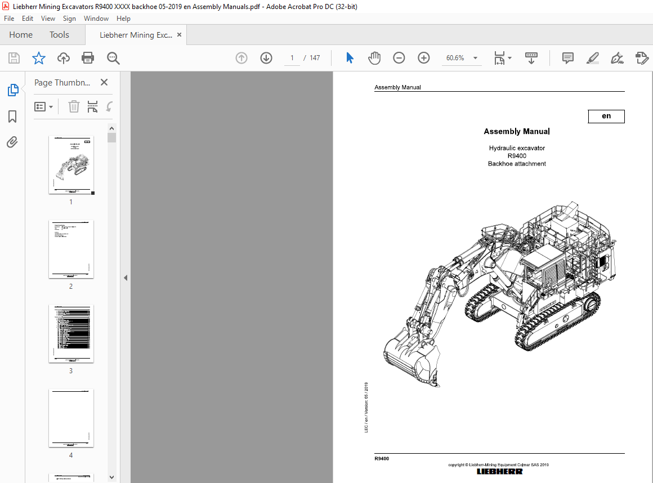This screenshot has height=483, width=653.
Task: Go to previous page arrow
Action: point(241,58)
